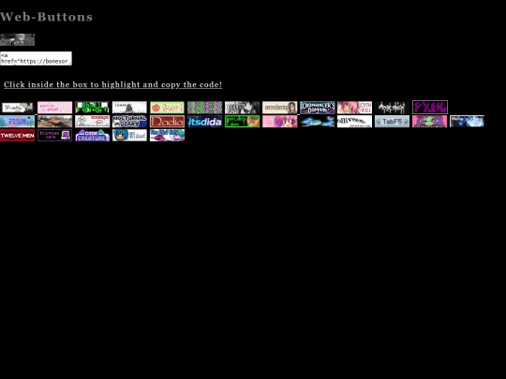The image size is (506, 379).
Task: Open the pink button with purple-haired anime girl
Action: pyautogui.click(x=279, y=122)
